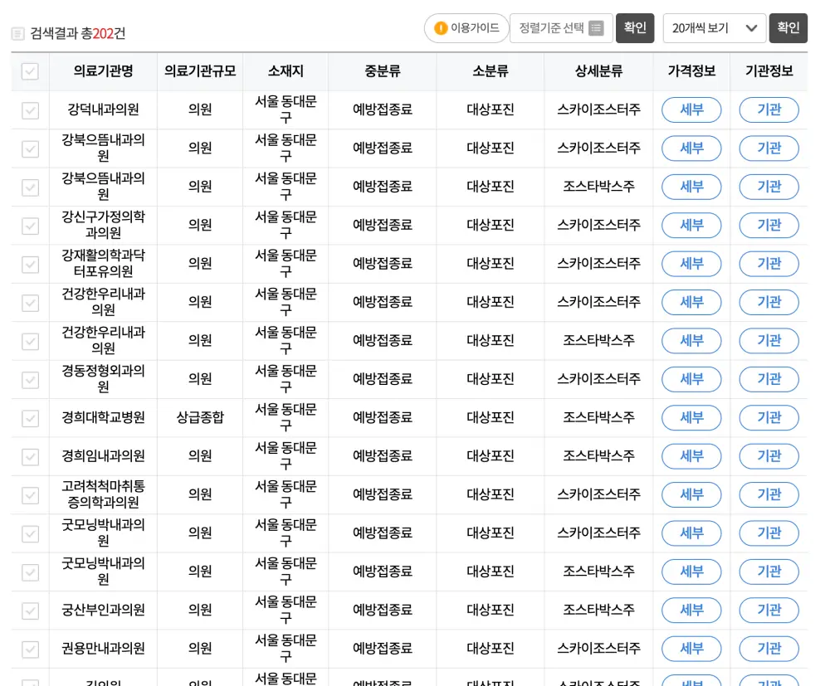Open 세부 for 경동정형외과의원
This screenshot has height=686, width=830.
tap(691, 379)
